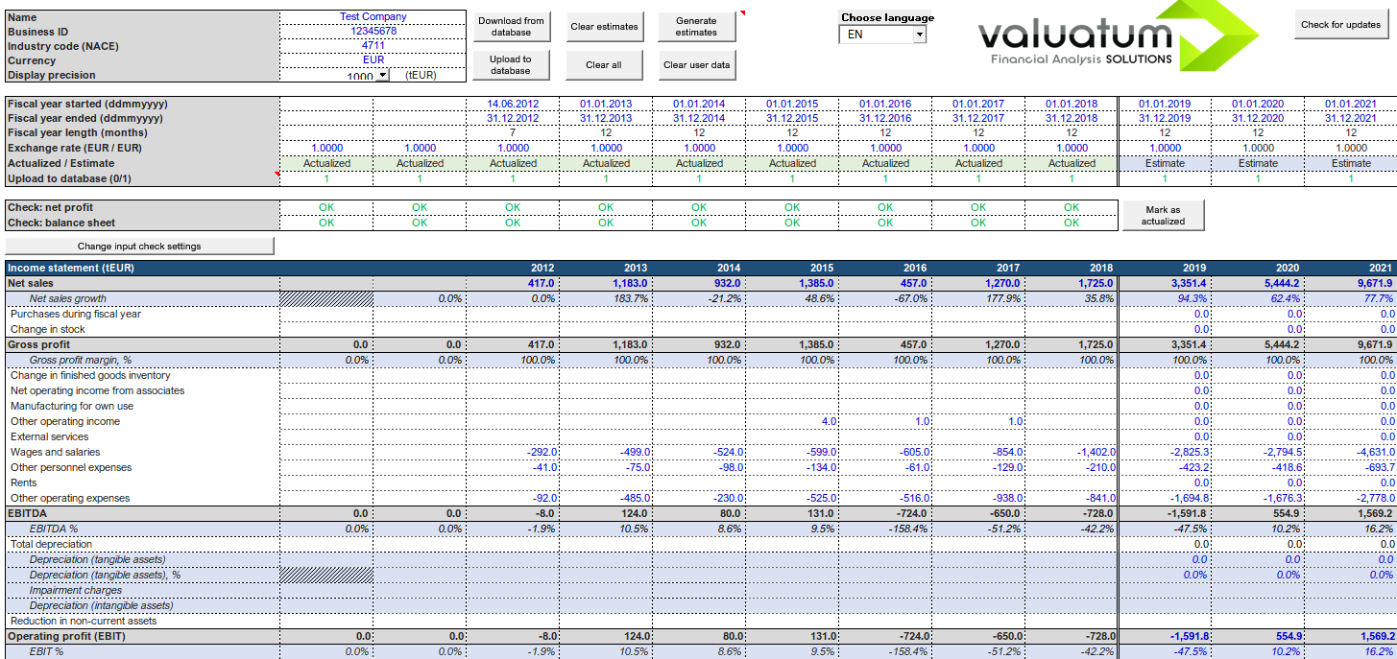Click Download from database button
The image size is (1397, 659).
(x=511, y=27)
